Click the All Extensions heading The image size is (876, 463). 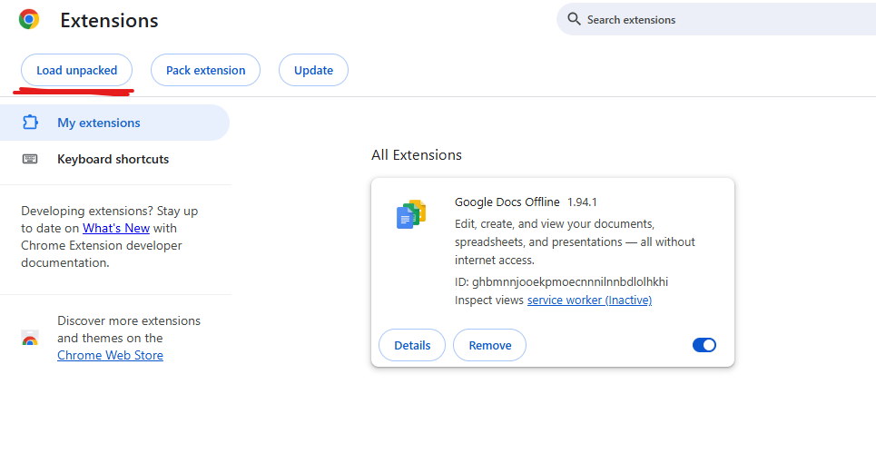(417, 154)
